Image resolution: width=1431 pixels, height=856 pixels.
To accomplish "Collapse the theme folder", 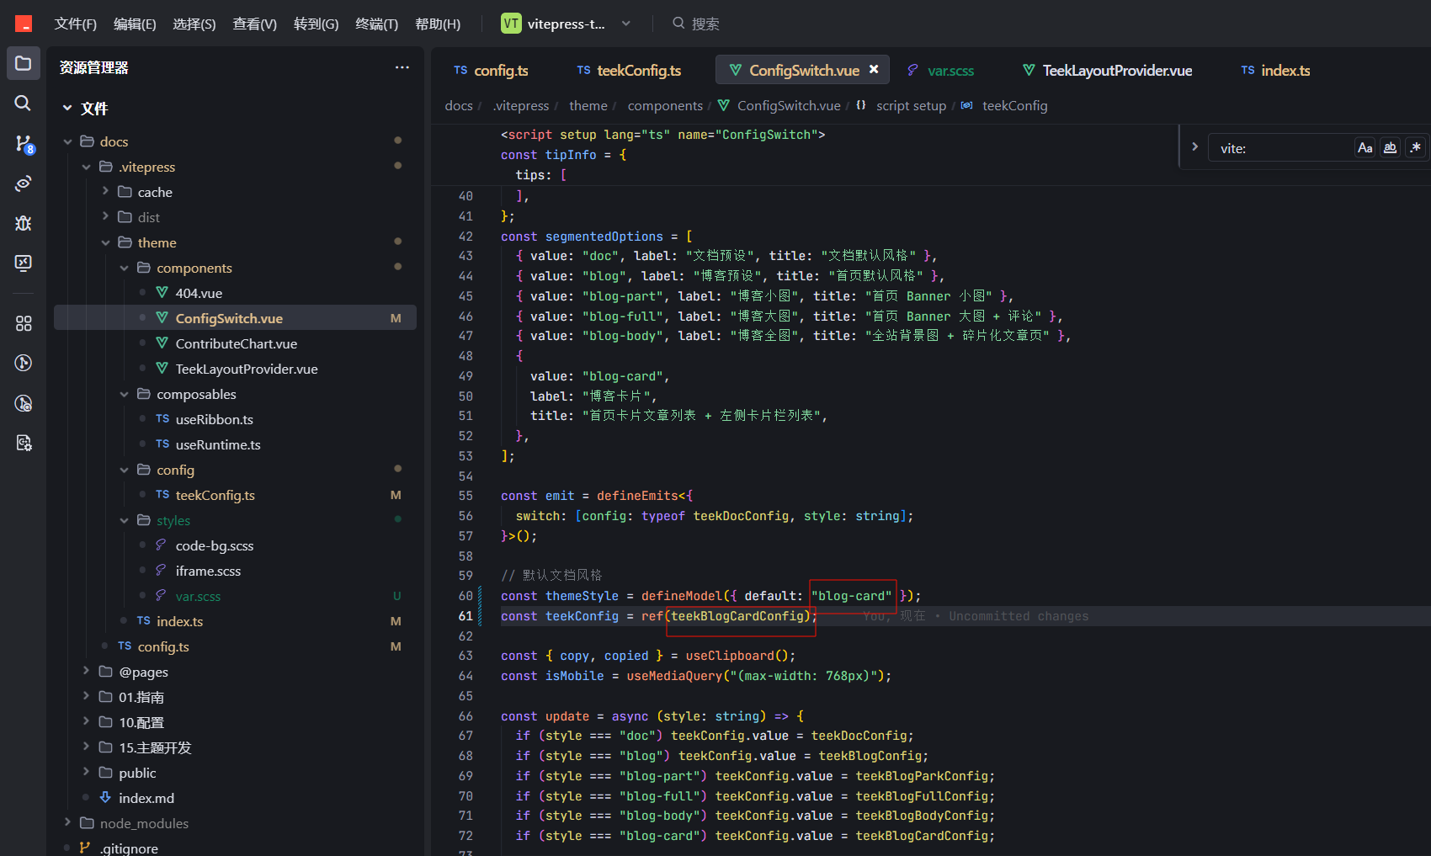I will click(x=105, y=242).
